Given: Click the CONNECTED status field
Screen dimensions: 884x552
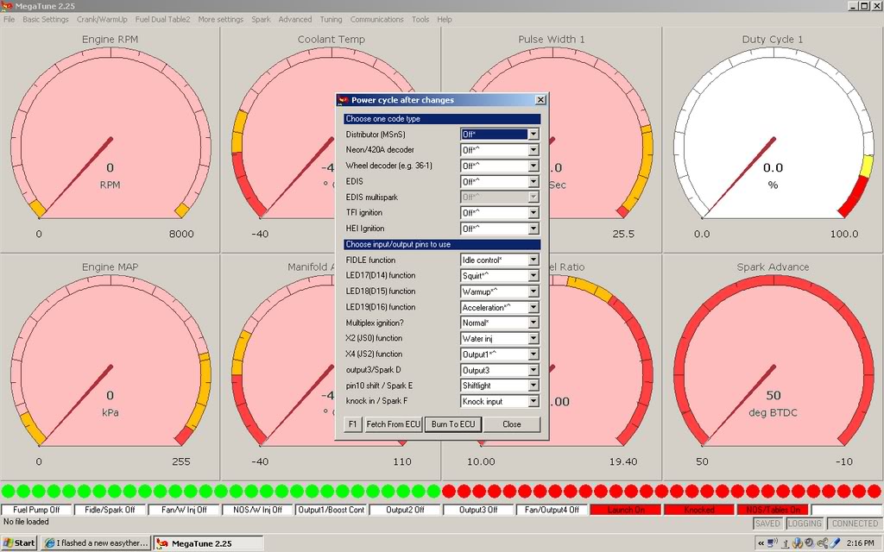Looking at the screenshot, I should click(855, 524).
